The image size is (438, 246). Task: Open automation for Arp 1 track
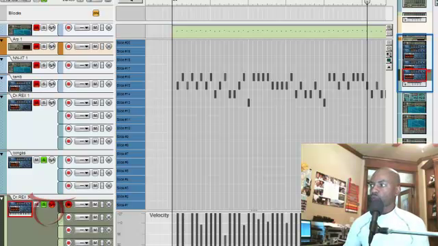(x=52, y=46)
